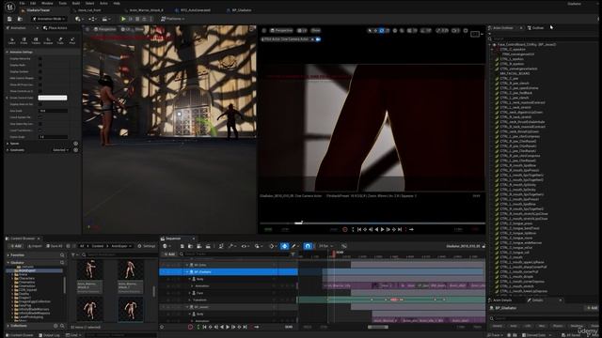Image resolution: width=602 pixels, height=338 pixels.
Task: Open the Sequencer curve editor icon
Action: [344, 246]
